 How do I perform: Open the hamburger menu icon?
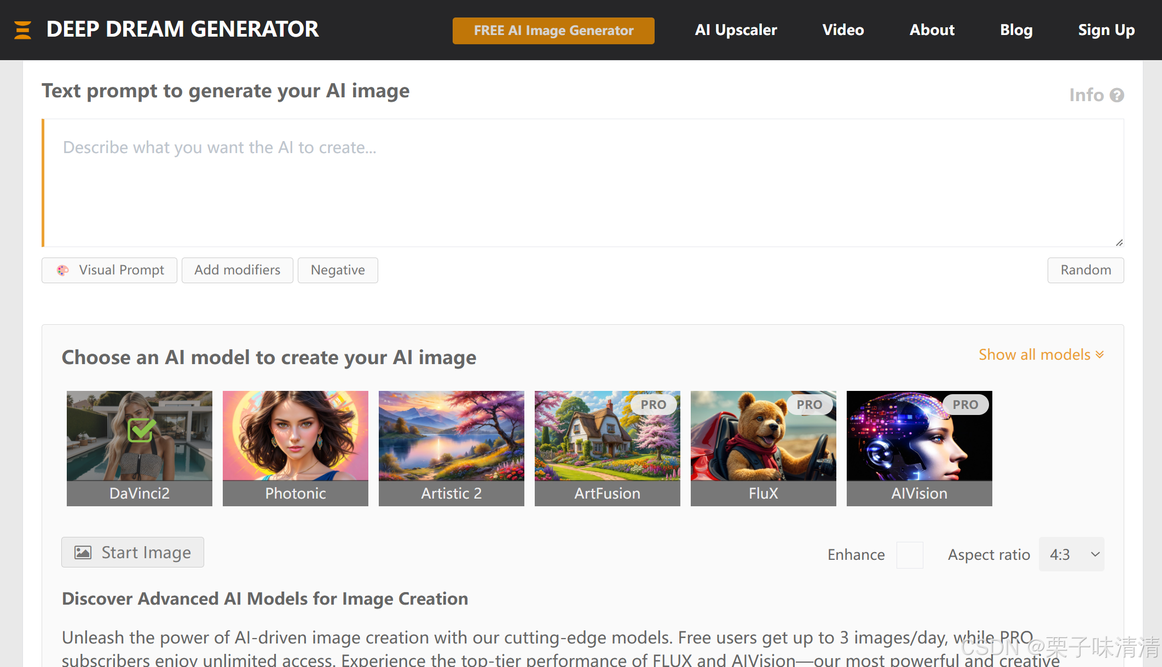click(22, 30)
